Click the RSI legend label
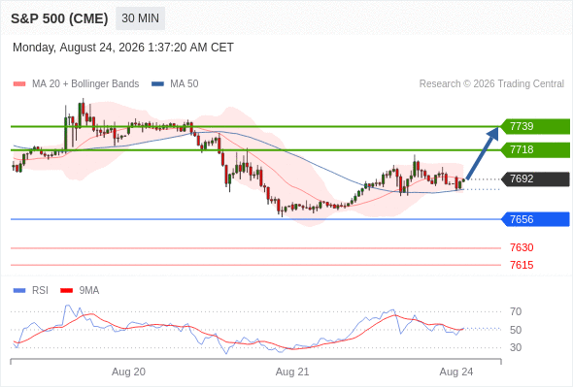Screen dimensions: 573x388 [40, 291]
